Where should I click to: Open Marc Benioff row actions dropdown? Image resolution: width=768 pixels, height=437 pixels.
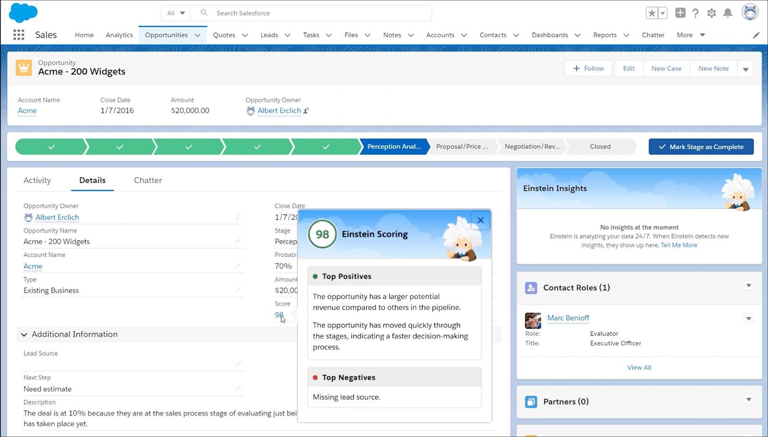click(x=748, y=318)
